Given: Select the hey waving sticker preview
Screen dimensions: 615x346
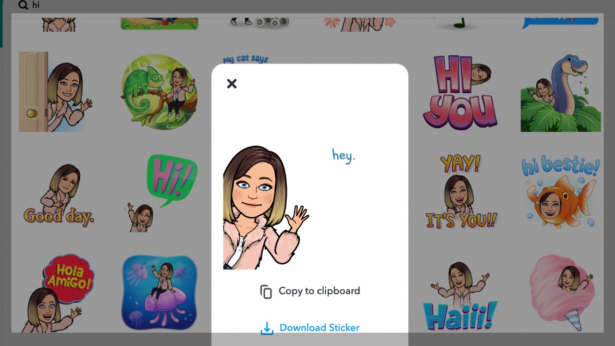Looking at the screenshot, I should [290, 208].
